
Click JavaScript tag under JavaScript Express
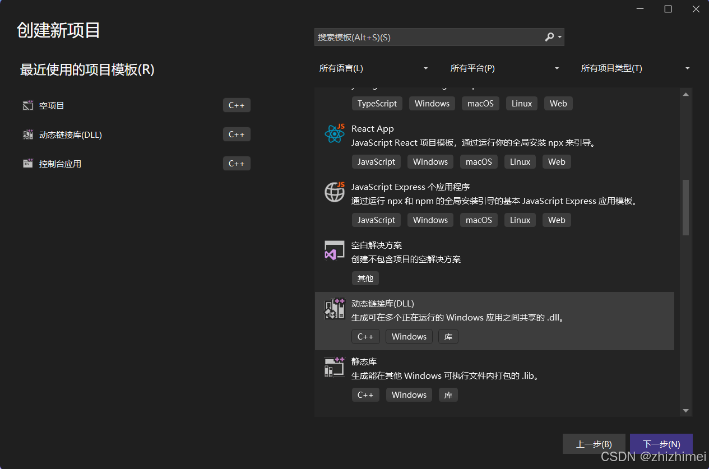pos(377,220)
